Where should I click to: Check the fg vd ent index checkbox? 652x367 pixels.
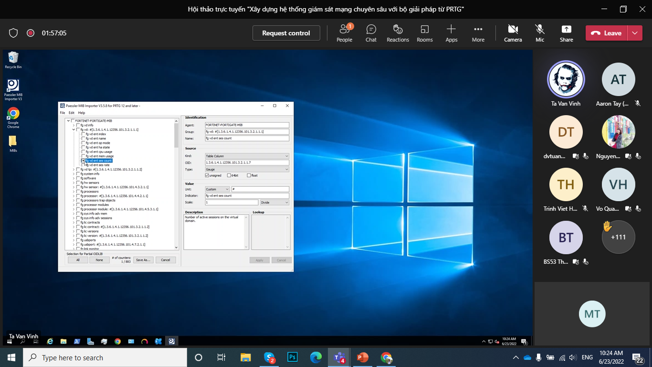(84, 134)
